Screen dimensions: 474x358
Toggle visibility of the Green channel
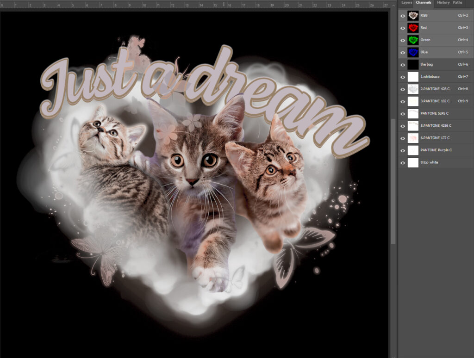coord(403,40)
